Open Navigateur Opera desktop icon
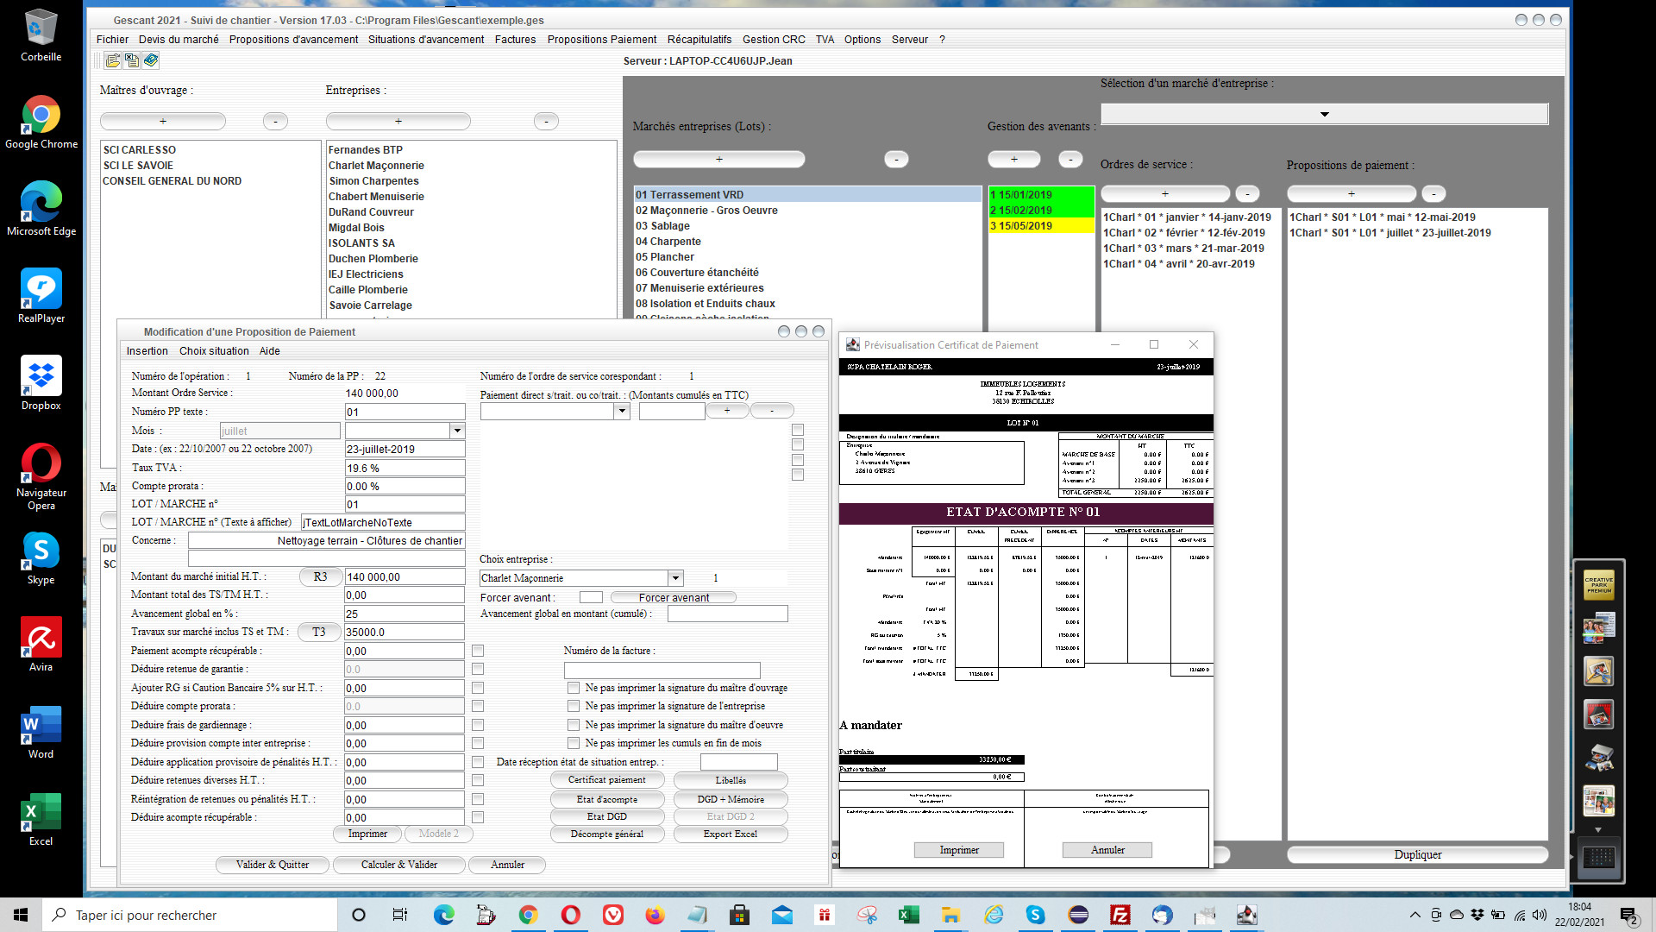The width and height of the screenshot is (1656, 932). [41, 476]
